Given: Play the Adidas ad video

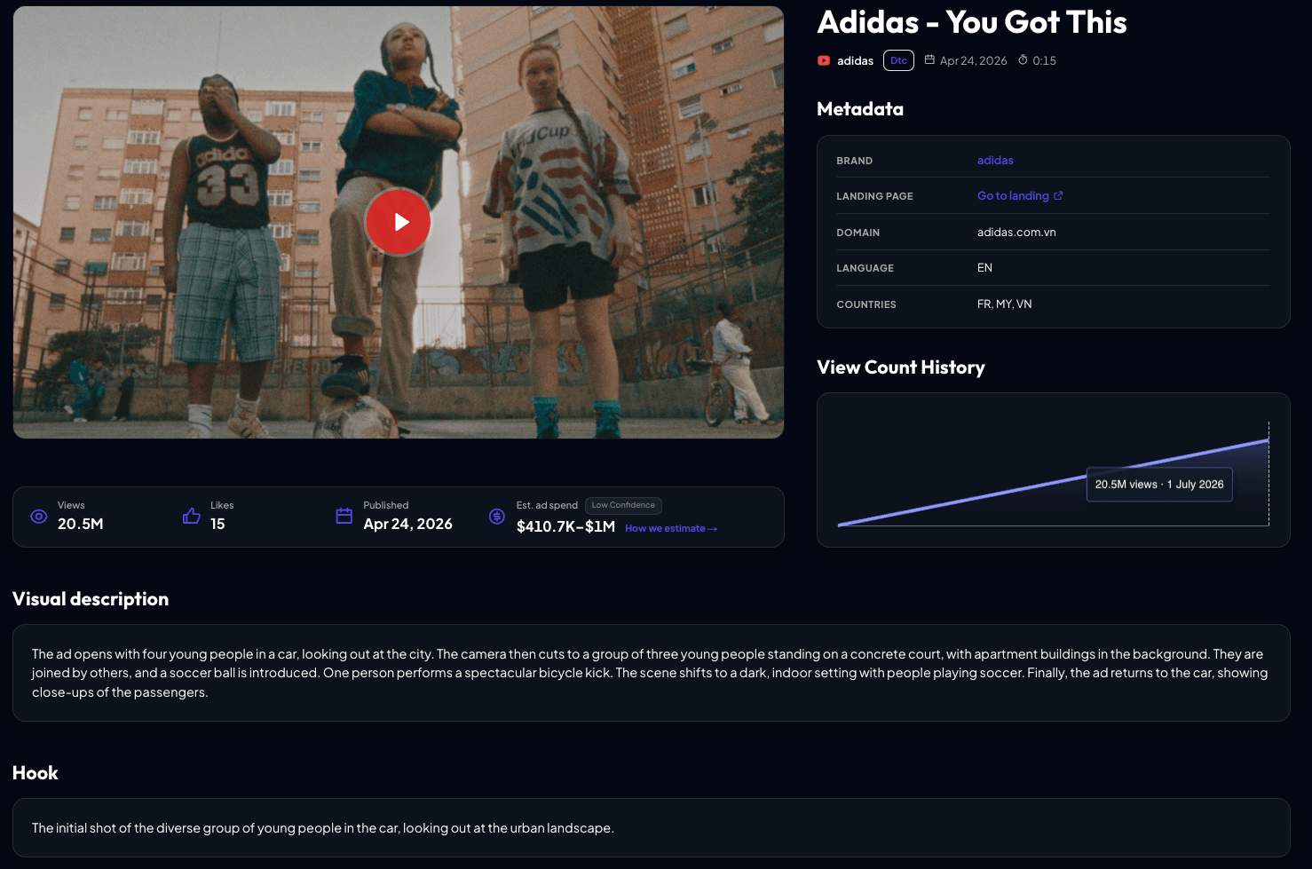Looking at the screenshot, I should [399, 222].
